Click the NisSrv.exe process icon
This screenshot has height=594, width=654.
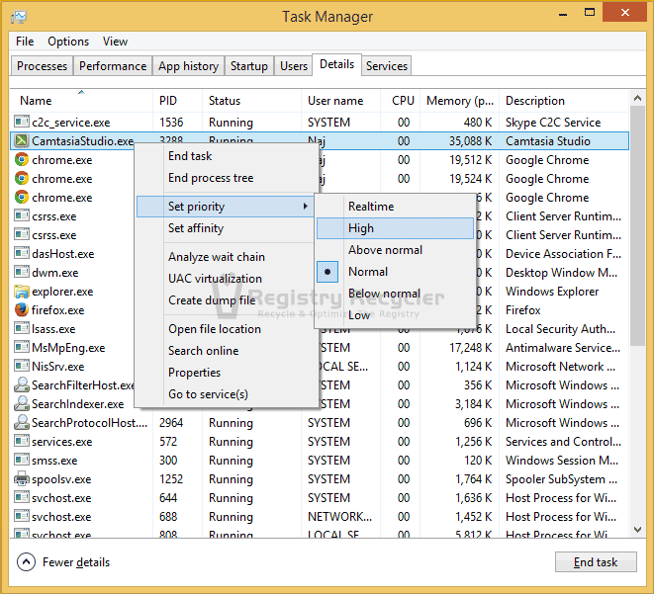[x=21, y=366]
